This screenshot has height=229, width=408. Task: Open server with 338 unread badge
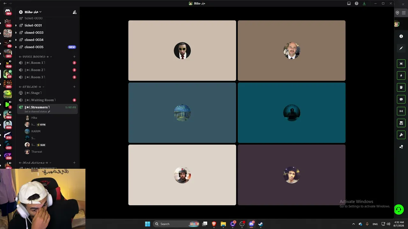tap(8, 155)
